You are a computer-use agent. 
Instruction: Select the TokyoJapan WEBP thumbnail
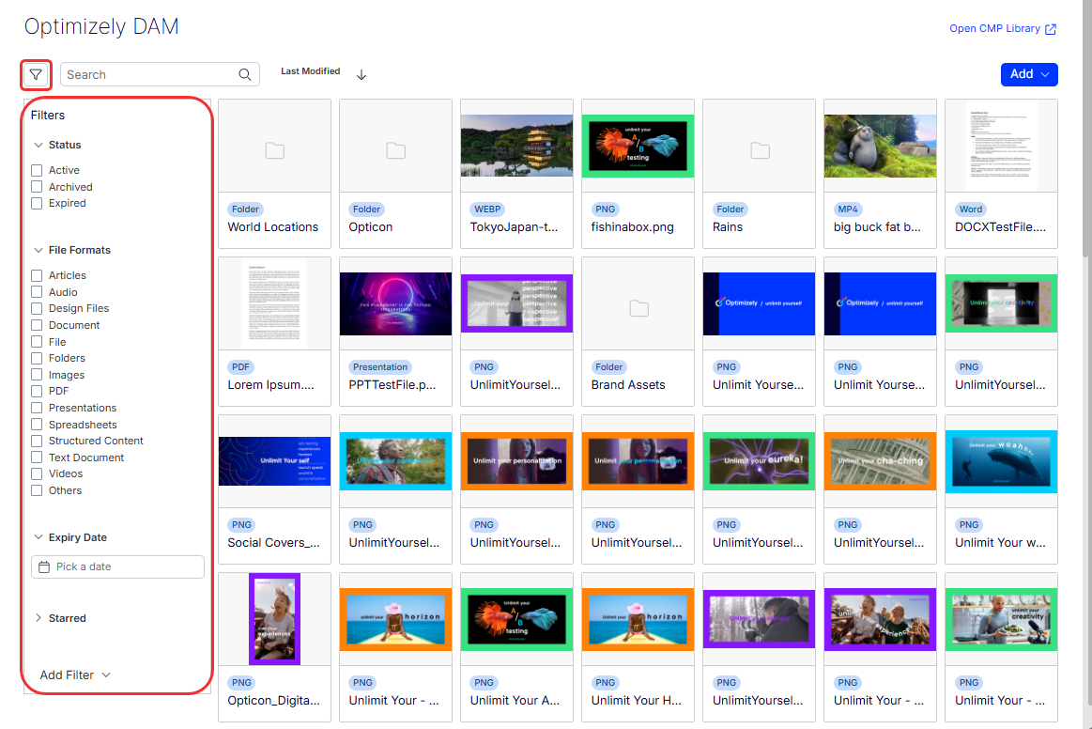(516, 146)
